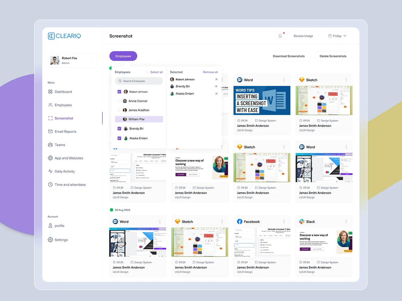This screenshot has height=301, width=402.
Task: Open Email Reports via its envelope icon
Action: (50, 131)
